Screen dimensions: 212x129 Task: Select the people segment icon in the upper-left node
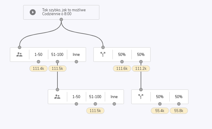tap(20, 54)
